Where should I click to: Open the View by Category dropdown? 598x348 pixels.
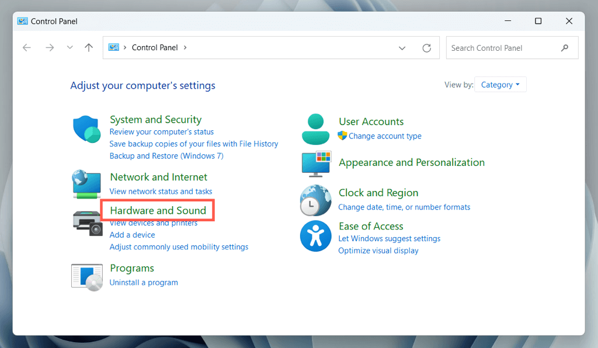500,85
